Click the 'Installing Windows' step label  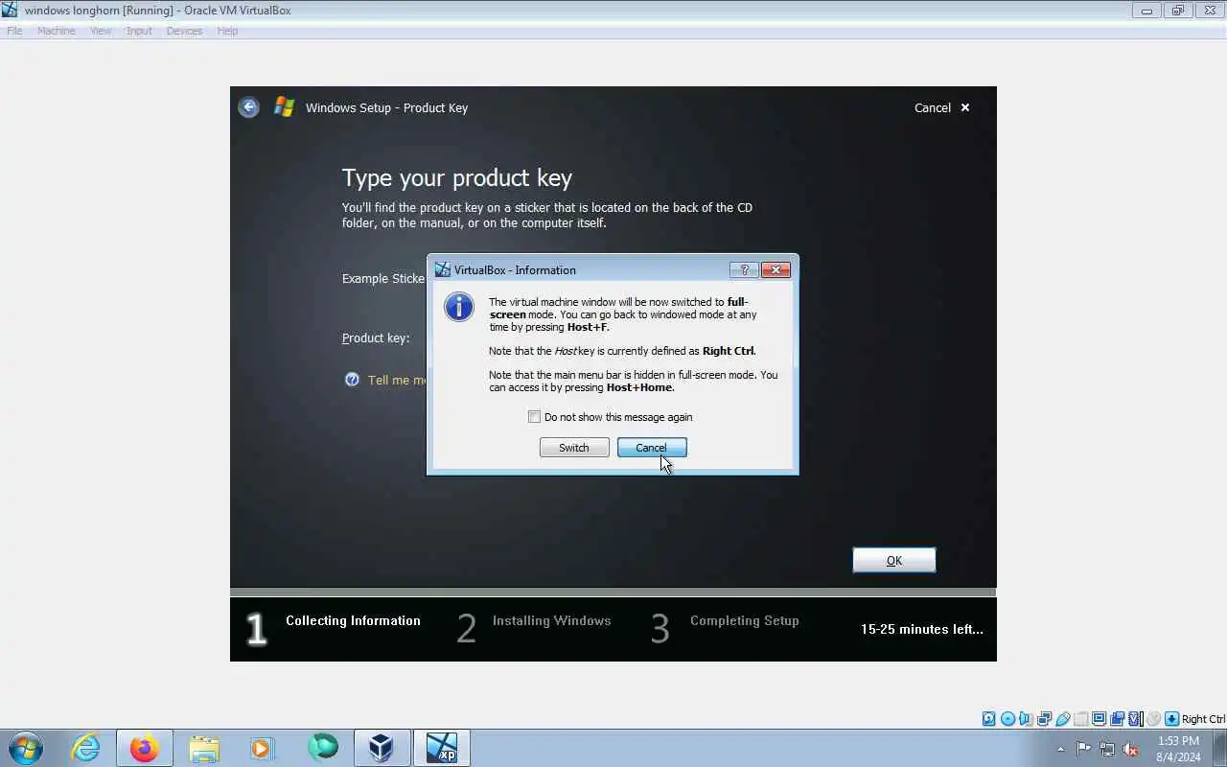click(x=551, y=620)
